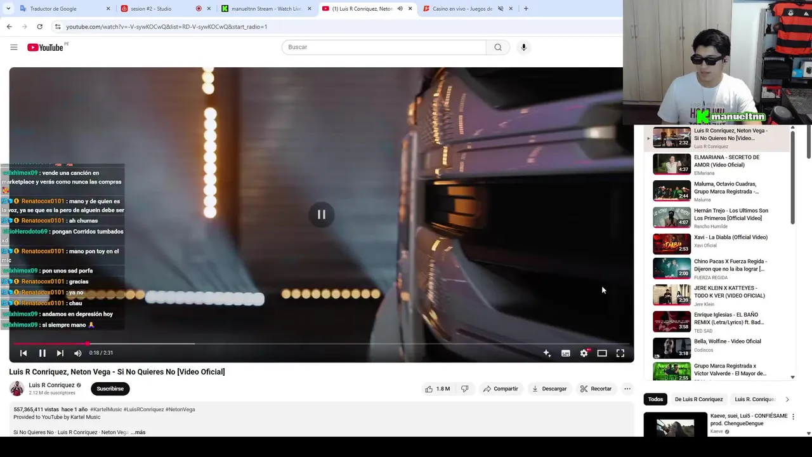Image resolution: width=812 pixels, height=457 pixels.
Task: Click the center pause overlay icon
Action: coord(322,215)
